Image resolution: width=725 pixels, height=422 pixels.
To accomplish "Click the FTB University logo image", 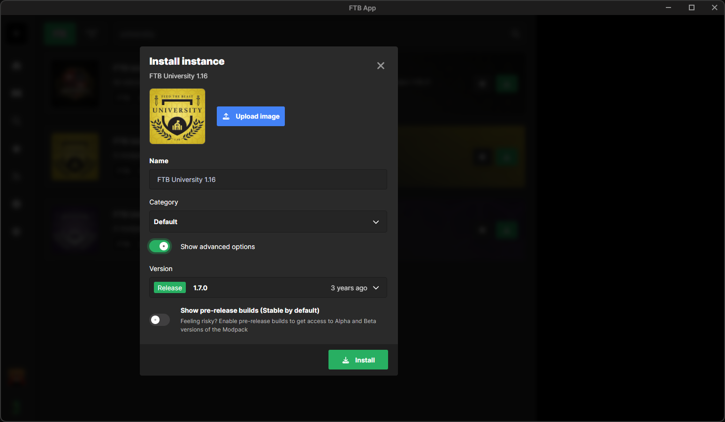I will (177, 116).
